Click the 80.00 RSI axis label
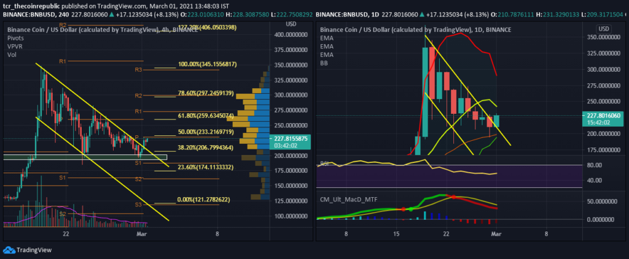The image size is (629, 259). click(593, 165)
